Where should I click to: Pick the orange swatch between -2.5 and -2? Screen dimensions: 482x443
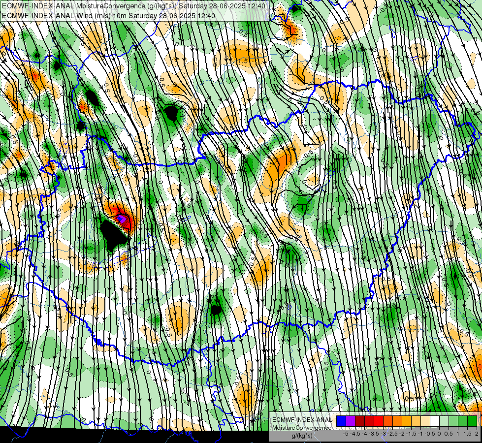(x=397, y=421)
